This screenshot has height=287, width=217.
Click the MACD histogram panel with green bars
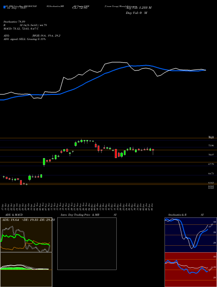[26, 270]
